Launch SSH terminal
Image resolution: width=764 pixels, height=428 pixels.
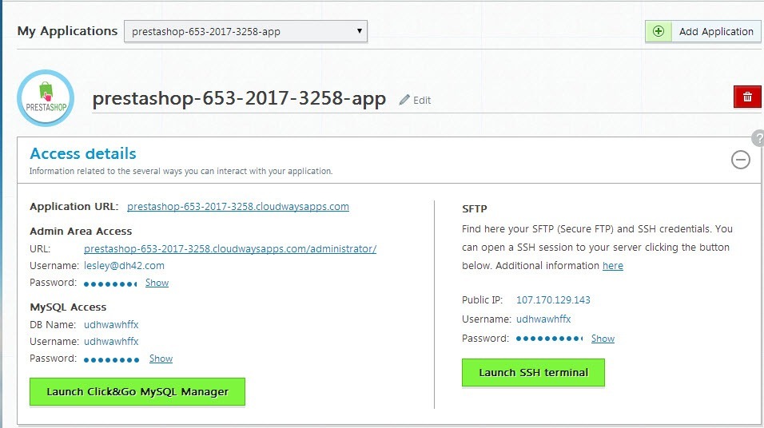(533, 372)
